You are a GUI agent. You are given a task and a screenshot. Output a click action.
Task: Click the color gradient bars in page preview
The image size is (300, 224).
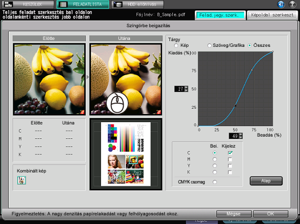127,138
